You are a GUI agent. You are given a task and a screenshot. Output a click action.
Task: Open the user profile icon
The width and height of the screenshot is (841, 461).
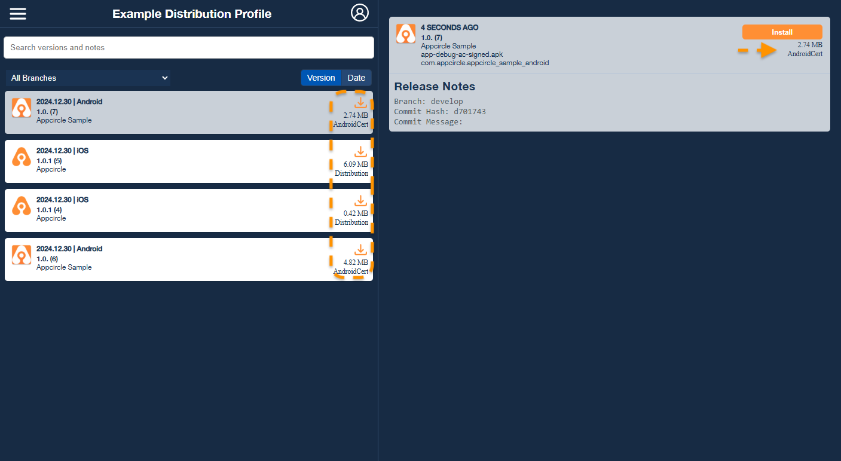[x=360, y=13]
